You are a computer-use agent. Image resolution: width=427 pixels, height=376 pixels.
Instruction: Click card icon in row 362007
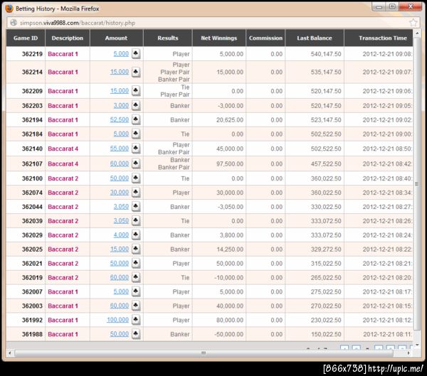click(136, 291)
